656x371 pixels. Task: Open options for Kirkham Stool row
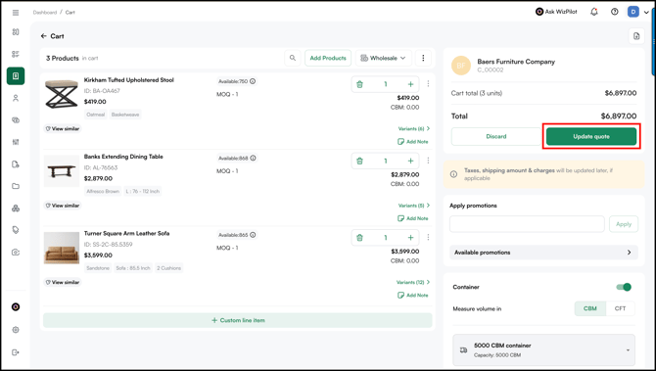coord(428,84)
